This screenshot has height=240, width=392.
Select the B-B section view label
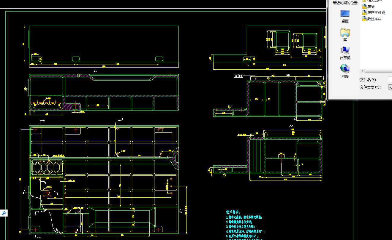pos(288,75)
